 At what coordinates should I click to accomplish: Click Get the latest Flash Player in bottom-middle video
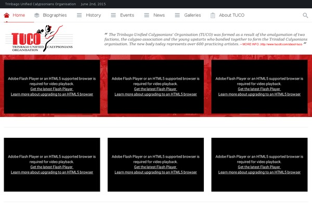155,167
